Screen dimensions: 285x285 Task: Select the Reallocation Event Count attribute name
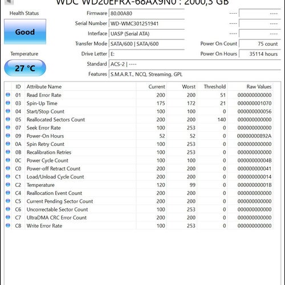coord(54,193)
